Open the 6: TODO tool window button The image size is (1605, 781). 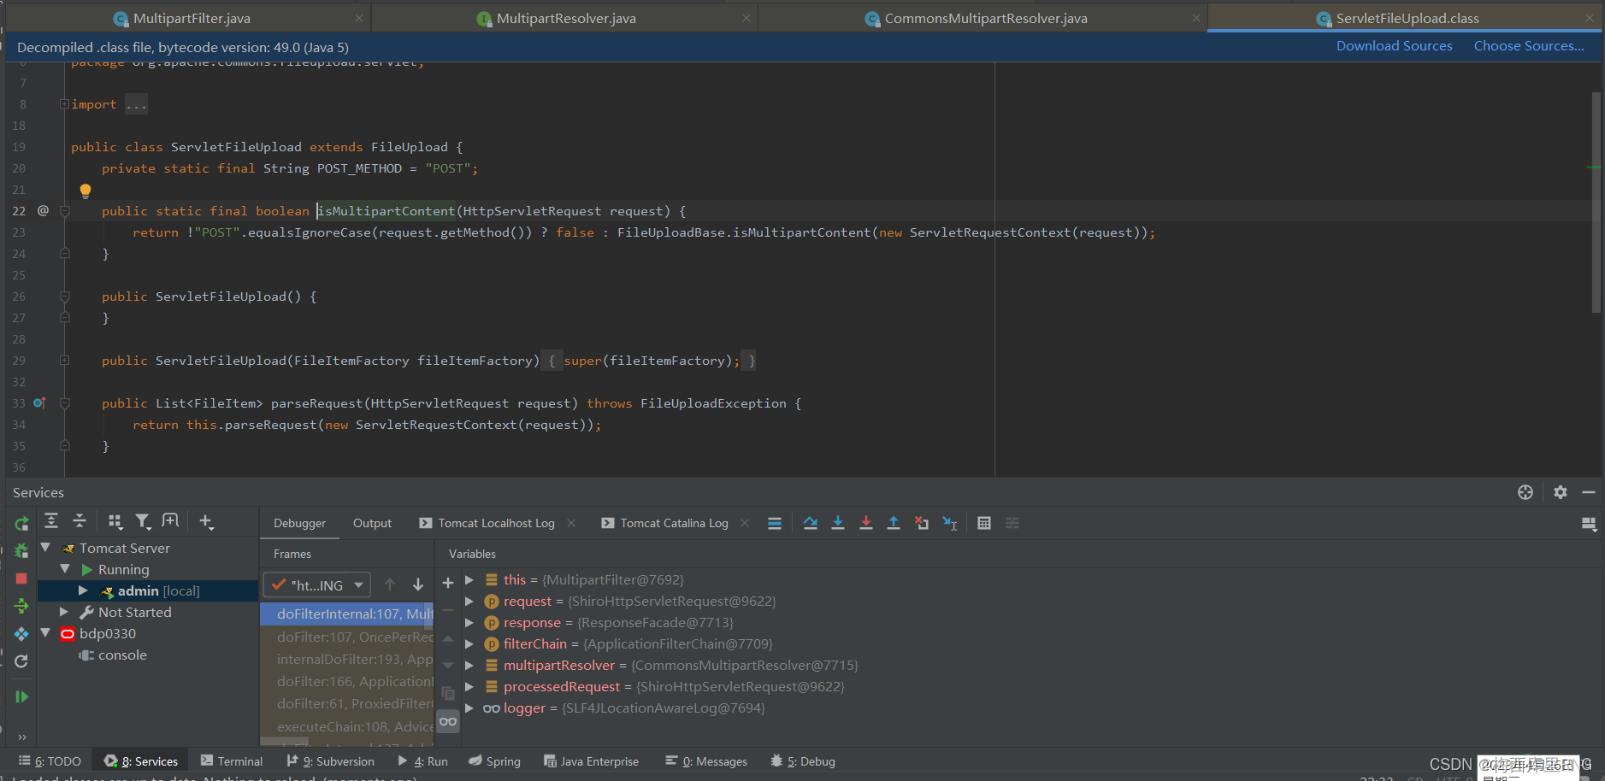[x=50, y=761]
